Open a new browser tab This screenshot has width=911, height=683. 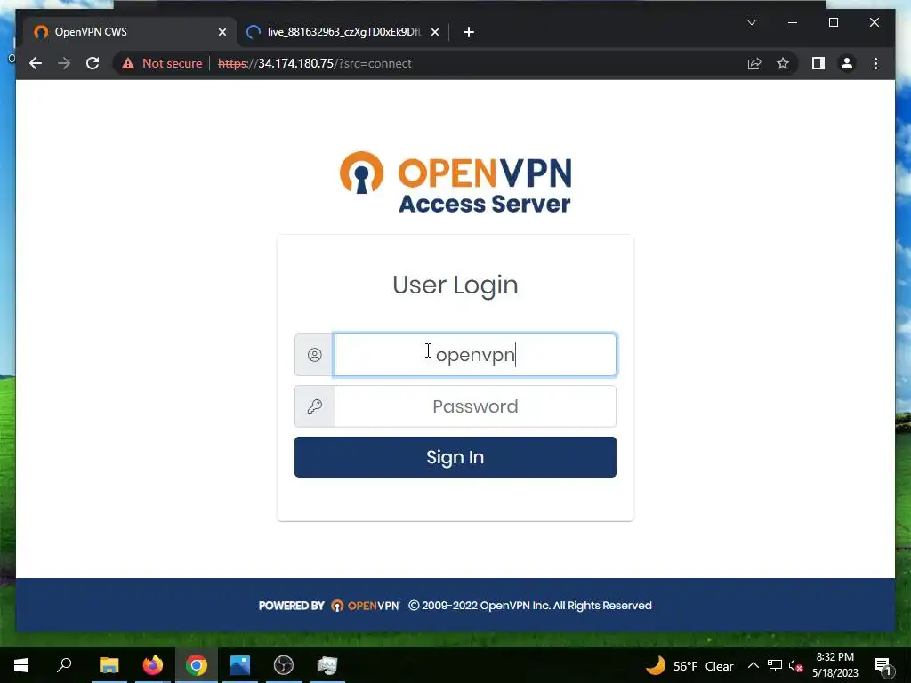click(x=469, y=32)
